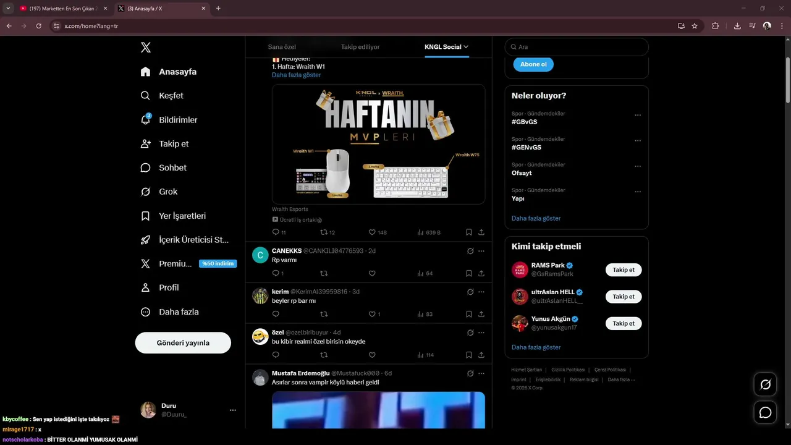Viewport: 791px width, 445px height.
Task: Bookmark kerim's post
Action: (x=469, y=314)
